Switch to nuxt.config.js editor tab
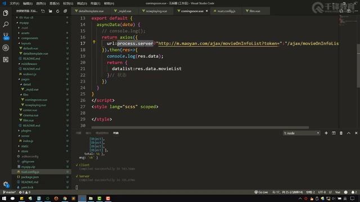 226,11
